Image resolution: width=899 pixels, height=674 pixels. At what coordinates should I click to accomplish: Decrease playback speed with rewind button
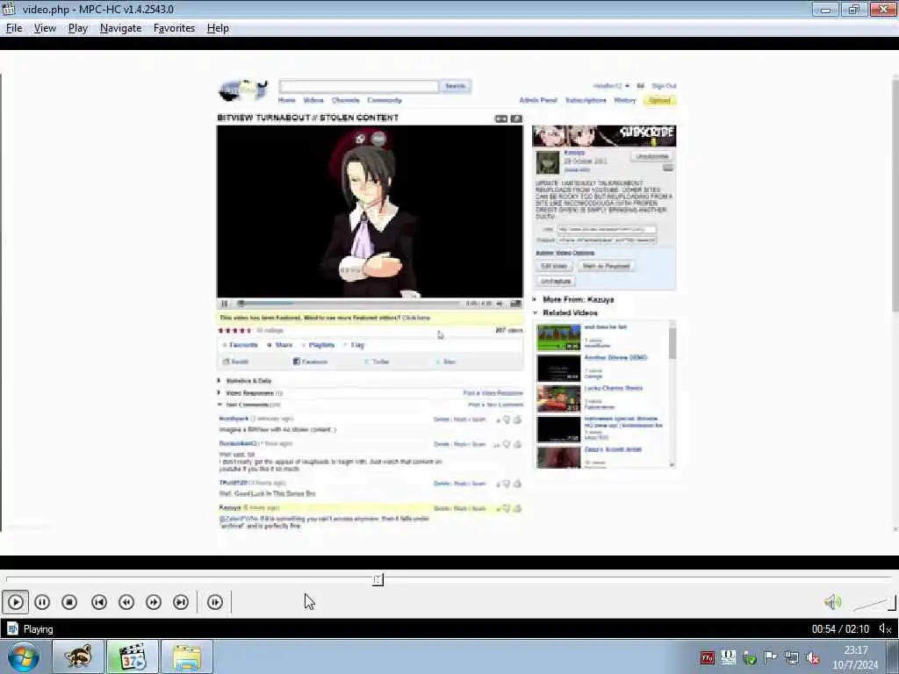[126, 602]
